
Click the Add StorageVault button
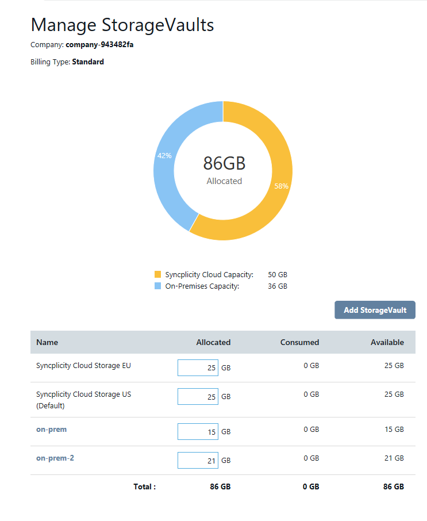click(375, 310)
